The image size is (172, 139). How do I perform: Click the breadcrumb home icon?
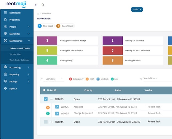(x=38, y=14)
